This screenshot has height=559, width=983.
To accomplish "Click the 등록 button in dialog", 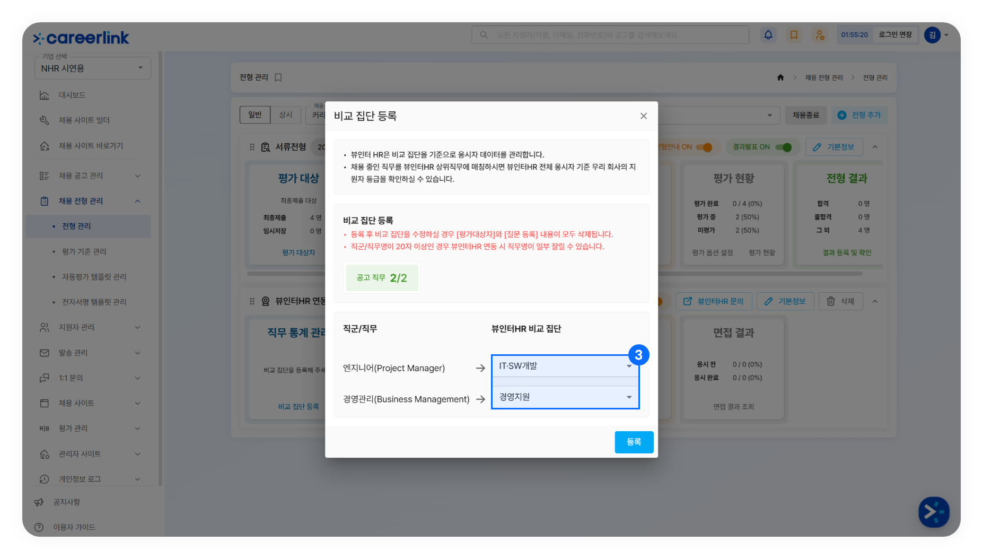I will click(x=634, y=442).
